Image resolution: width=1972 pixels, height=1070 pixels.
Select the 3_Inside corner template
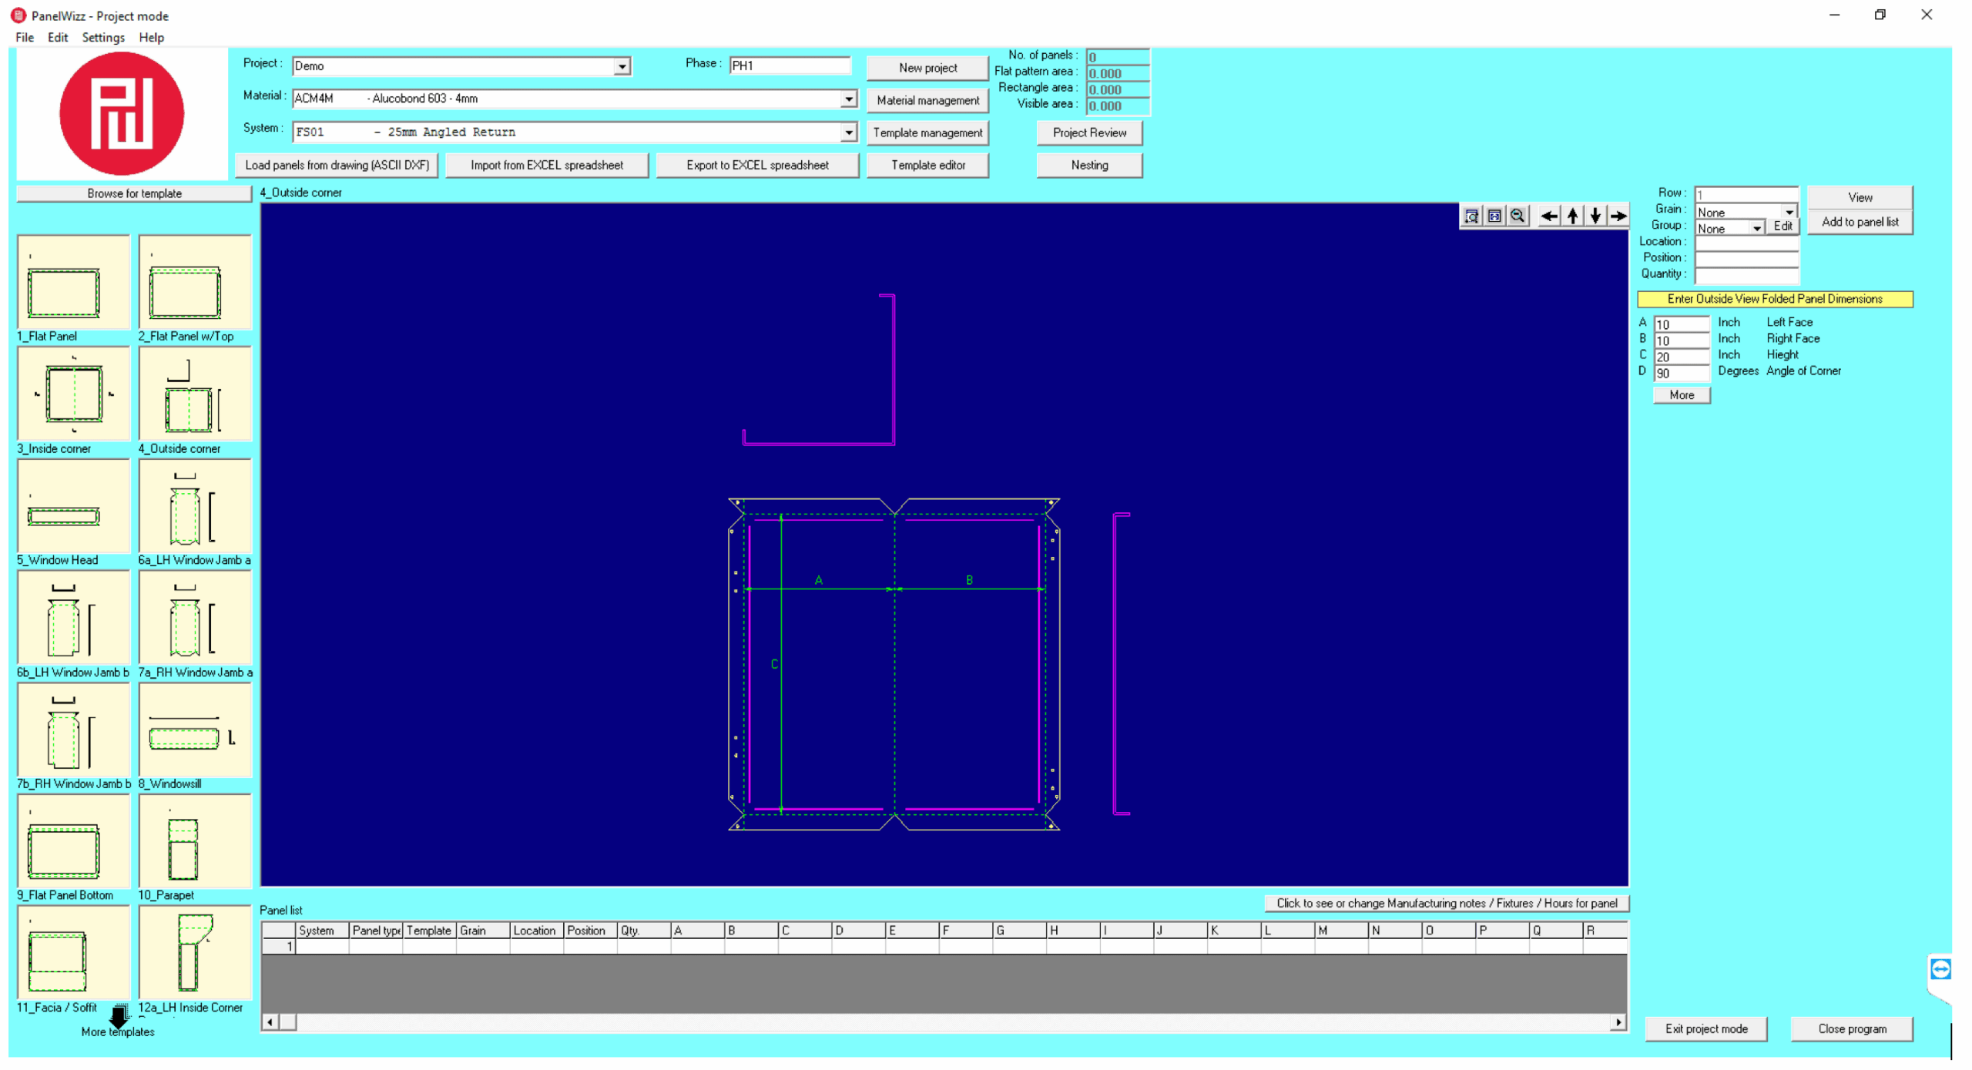click(x=74, y=394)
